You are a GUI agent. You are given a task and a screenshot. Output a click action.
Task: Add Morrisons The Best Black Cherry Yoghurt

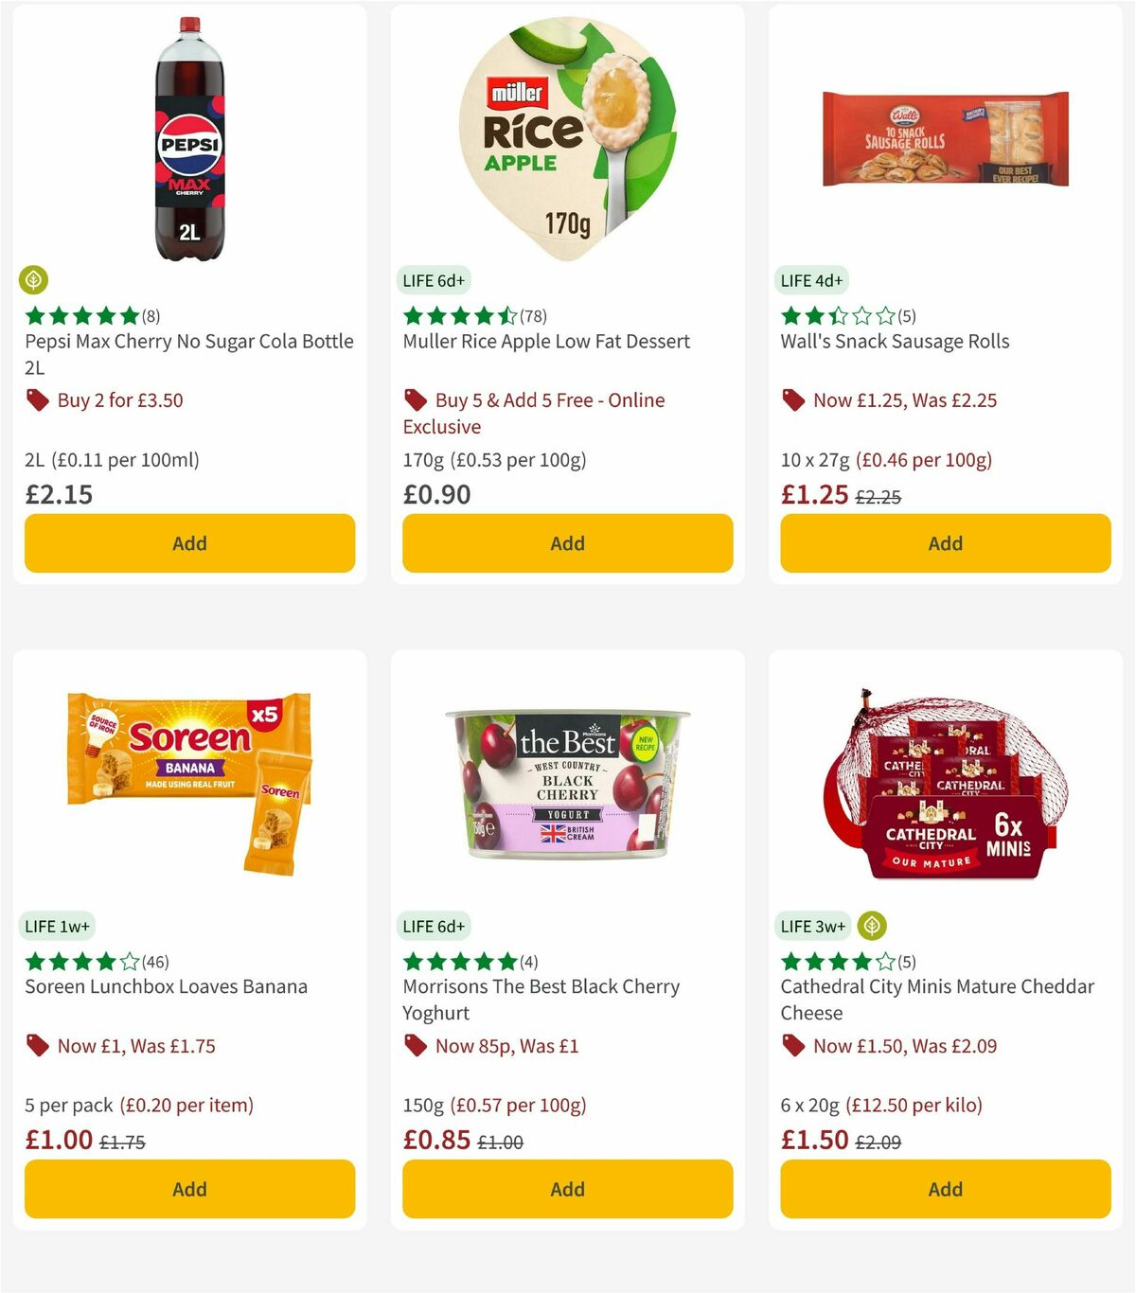click(x=567, y=1189)
